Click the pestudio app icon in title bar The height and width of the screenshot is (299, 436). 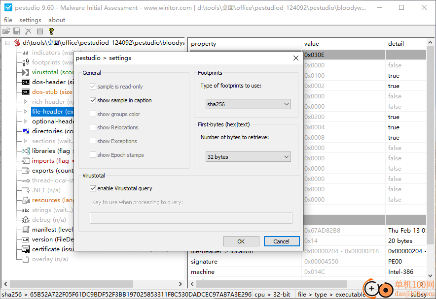pyautogui.click(x=8, y=7)
